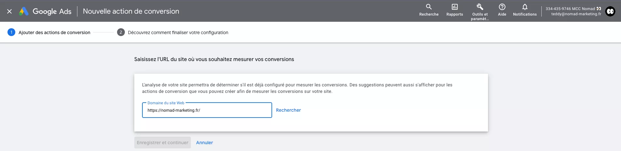Click the MCC Nomad account ID text
This screenshot has width=621, height=151.
click(x=571, y=9)
